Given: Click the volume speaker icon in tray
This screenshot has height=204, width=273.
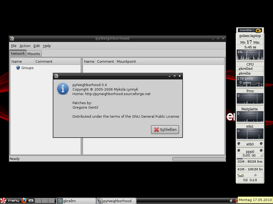Looking at the screenshot, I should coord(231,201).
